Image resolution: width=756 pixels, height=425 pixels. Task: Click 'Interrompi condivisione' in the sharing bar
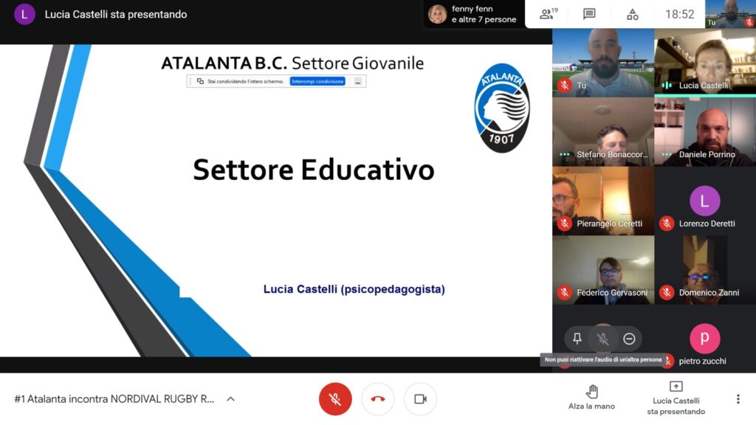pyautogui.click(x=317, y=81)
